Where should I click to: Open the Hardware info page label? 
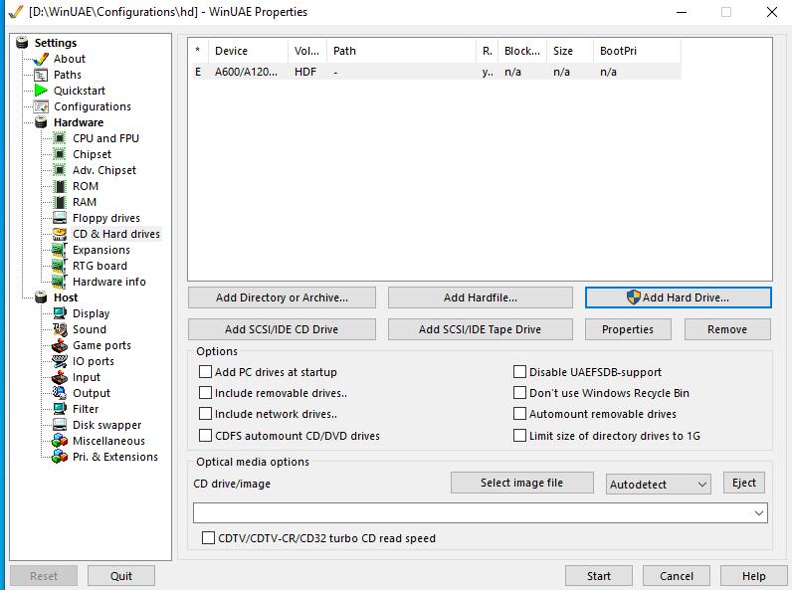[x=109, y=282]
